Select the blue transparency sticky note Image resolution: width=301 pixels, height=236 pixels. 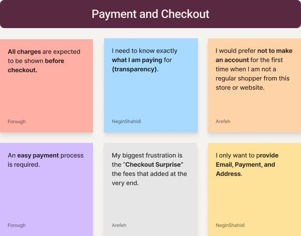pyautogui.click(x=150, y=97)
